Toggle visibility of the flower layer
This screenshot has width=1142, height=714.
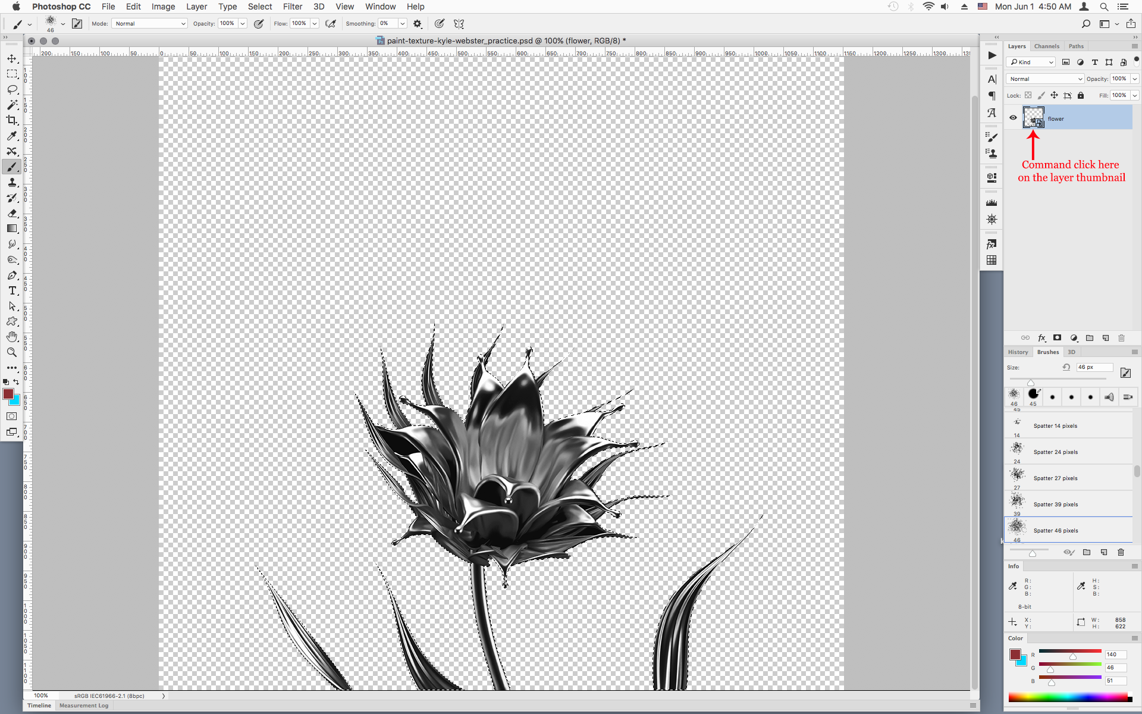pos(1013,117)
